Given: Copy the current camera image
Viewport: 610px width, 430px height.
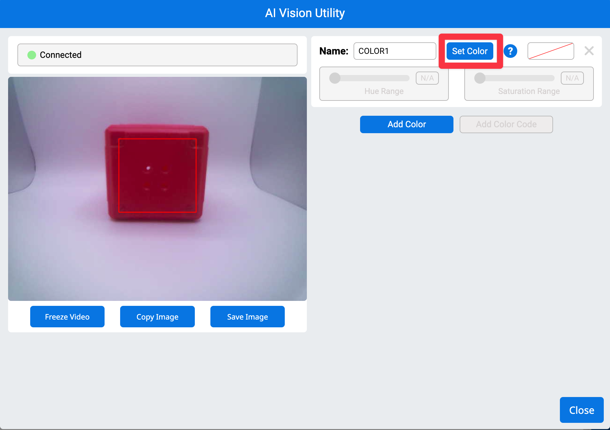Looking at the screenshot, I should pos(157,316).
